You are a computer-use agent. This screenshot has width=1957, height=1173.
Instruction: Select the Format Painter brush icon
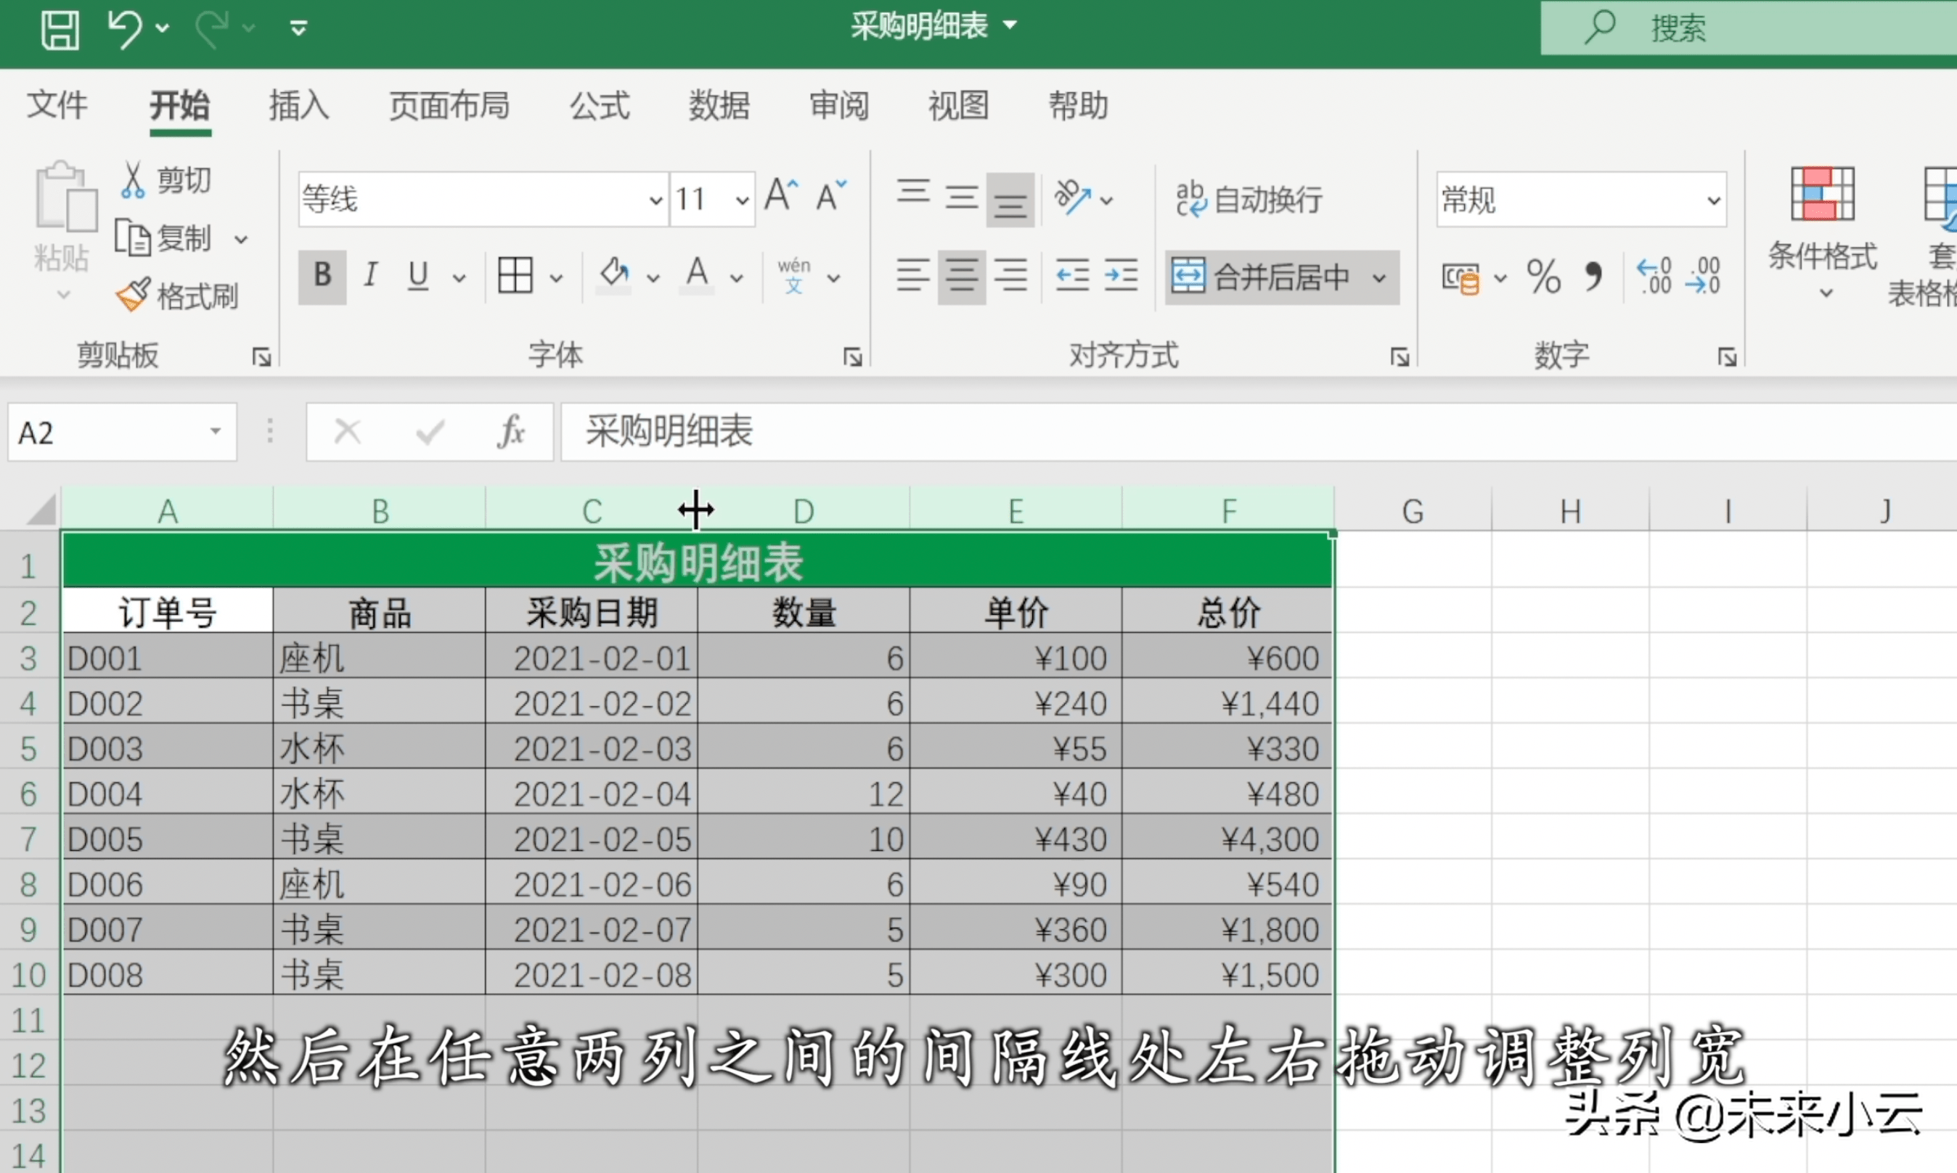tap(133, 295)
